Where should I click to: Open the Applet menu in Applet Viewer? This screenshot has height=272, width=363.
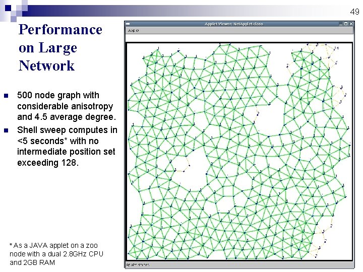133,31
